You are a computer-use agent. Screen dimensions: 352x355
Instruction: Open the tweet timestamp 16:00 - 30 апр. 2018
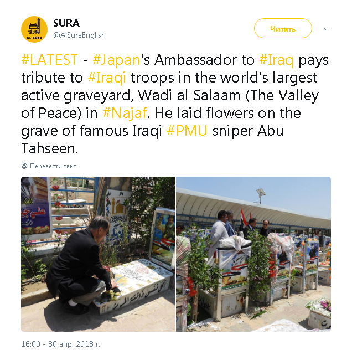click(x=61, y=344)
